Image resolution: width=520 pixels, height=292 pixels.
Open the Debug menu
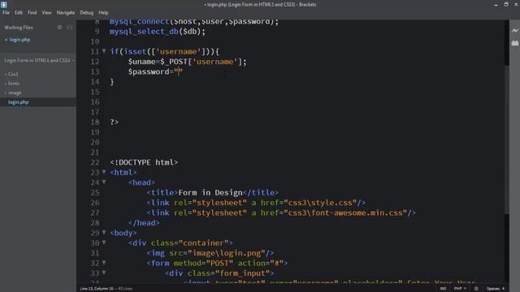pos(87,13)
